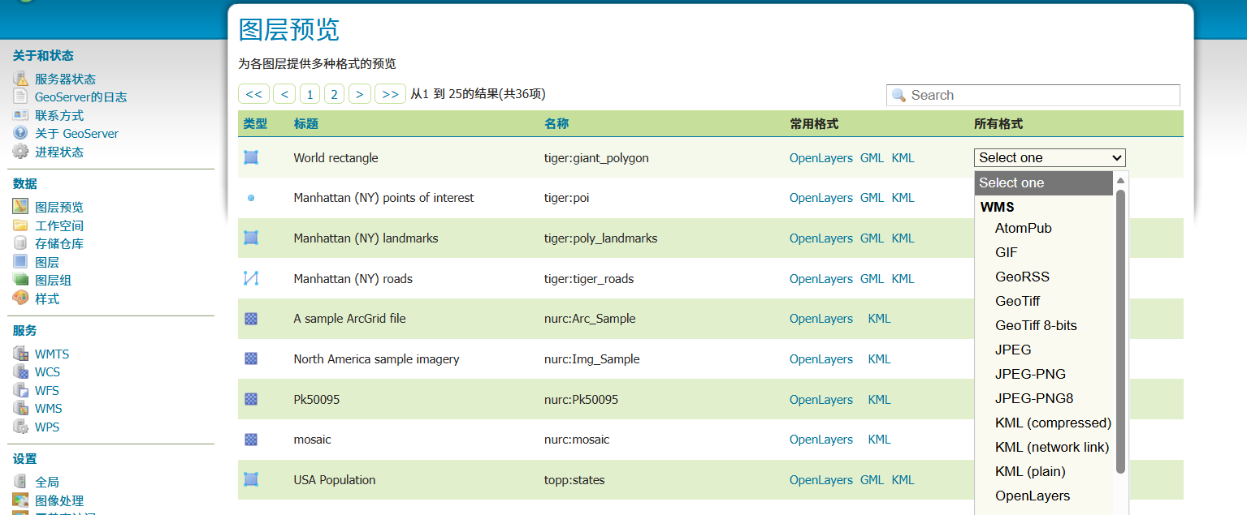Choose AtomPub from the format list
The image size is (1247, 515).
[x=1023, y=228]
